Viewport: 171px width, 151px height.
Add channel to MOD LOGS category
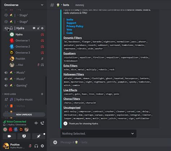pos(42,94)
